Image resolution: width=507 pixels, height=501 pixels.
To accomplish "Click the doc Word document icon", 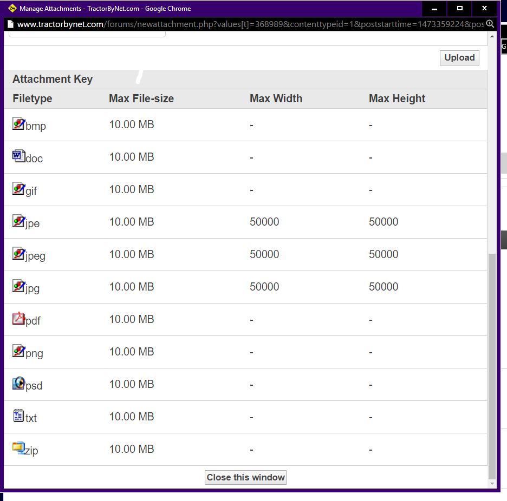I will (18, 156).
